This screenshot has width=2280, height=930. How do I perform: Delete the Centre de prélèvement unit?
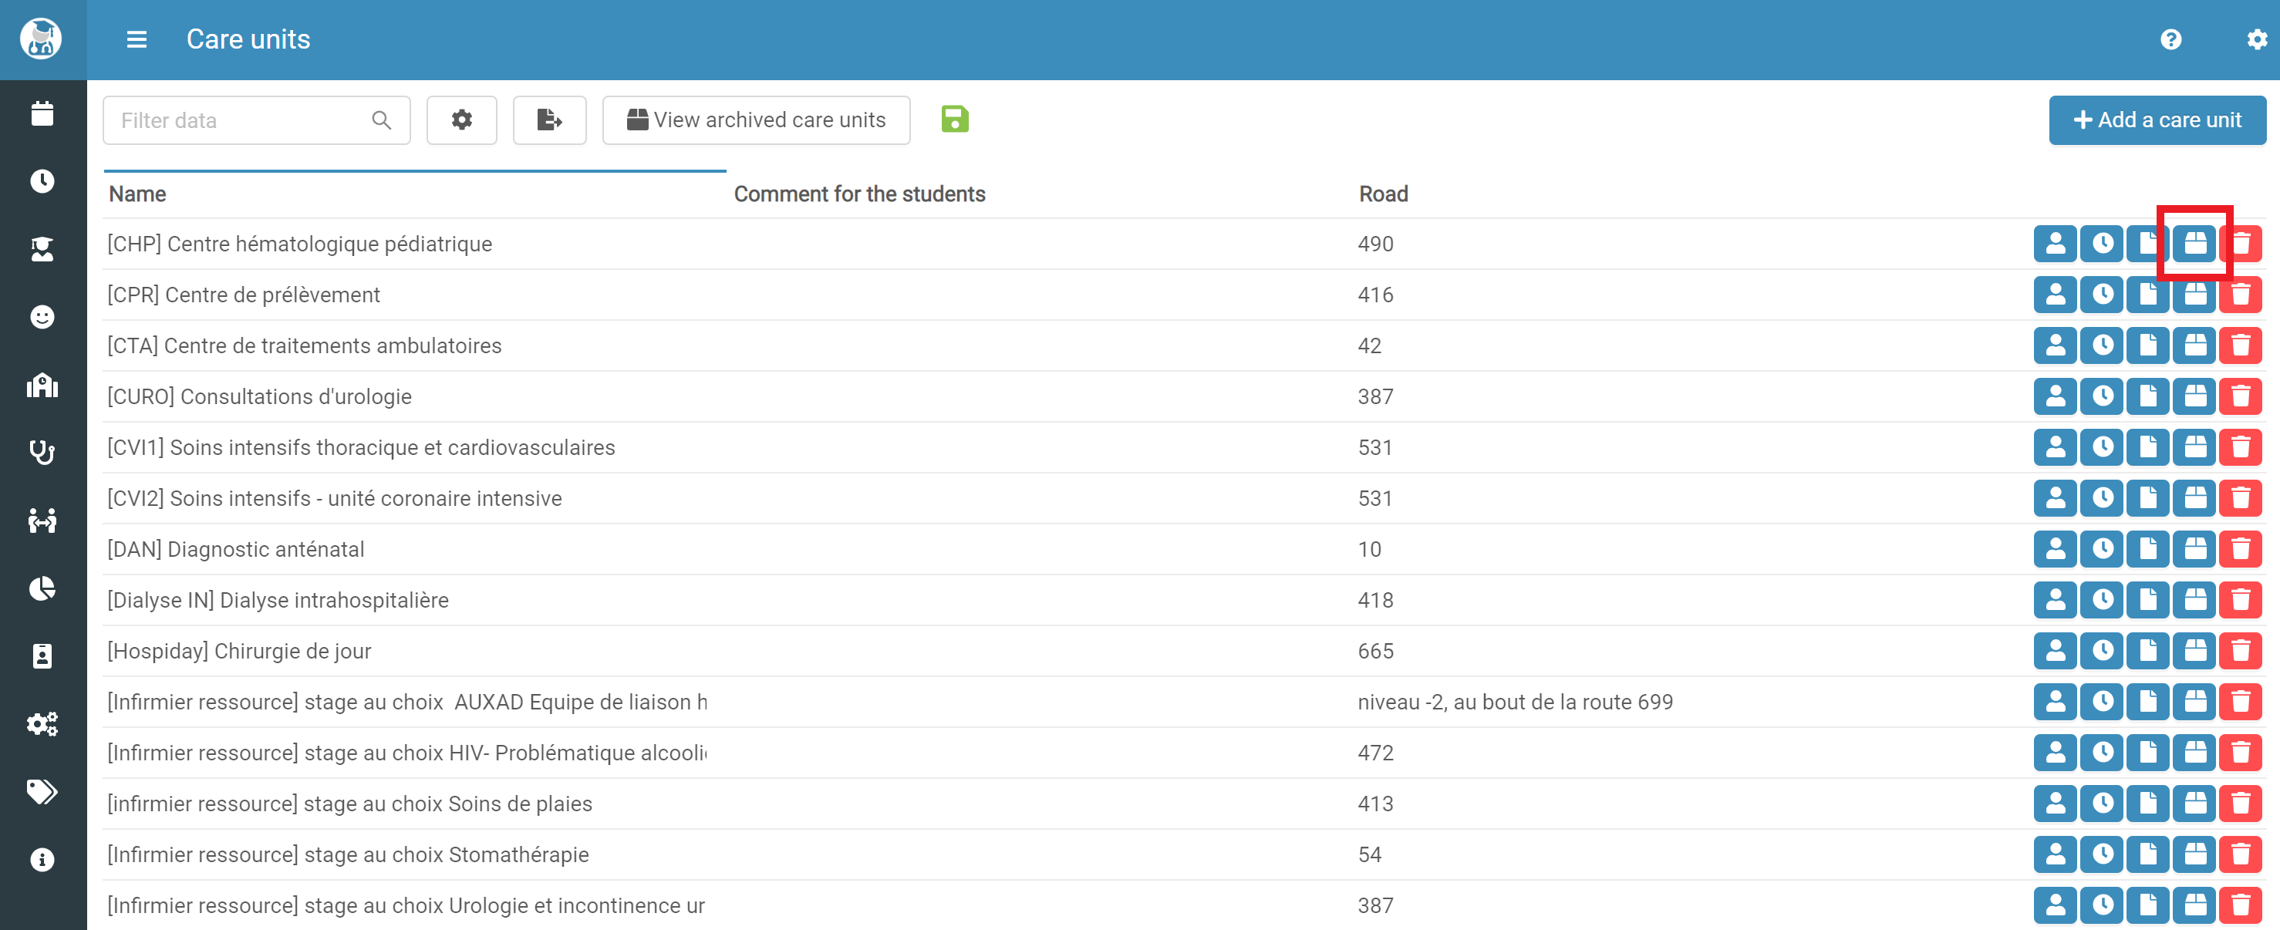pos(2240,295)
